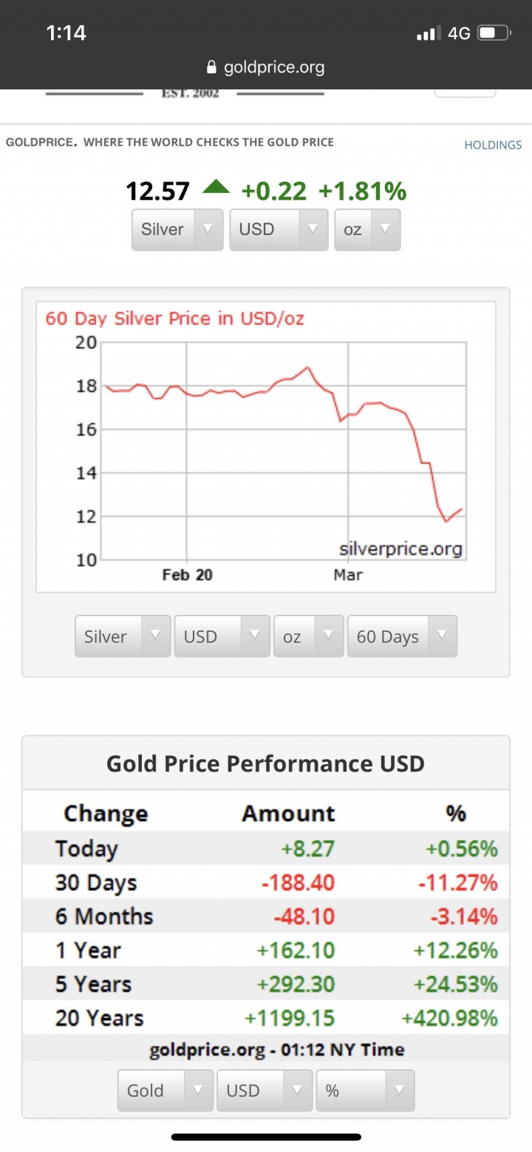
Task: Open the top USD currency dropdown
Action: [x=279, y=229]
